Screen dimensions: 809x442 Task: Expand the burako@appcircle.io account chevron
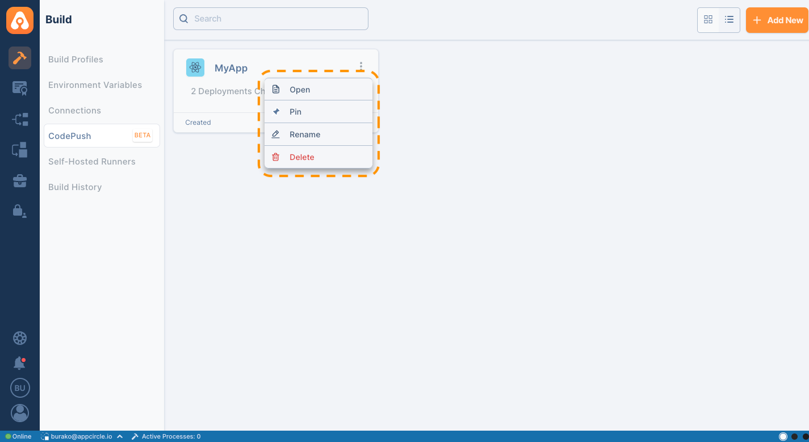tap(120, 436)
